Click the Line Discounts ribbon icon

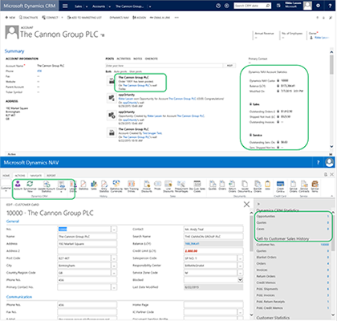point(168,186)
